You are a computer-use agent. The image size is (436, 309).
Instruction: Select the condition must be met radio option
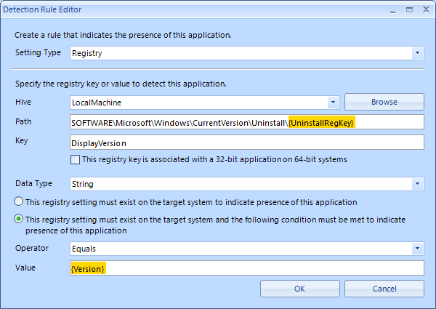(x=19, y=219)
